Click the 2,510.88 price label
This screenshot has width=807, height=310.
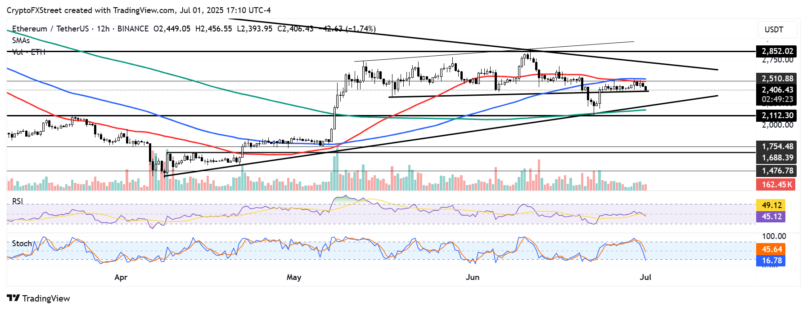777,79
